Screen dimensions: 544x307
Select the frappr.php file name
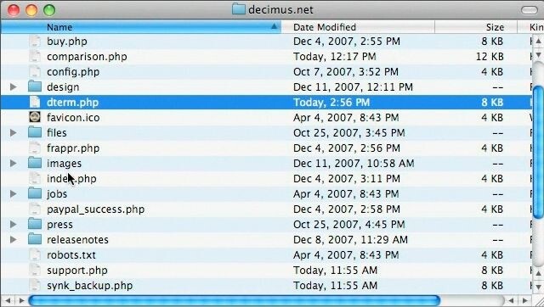[73, 148]
